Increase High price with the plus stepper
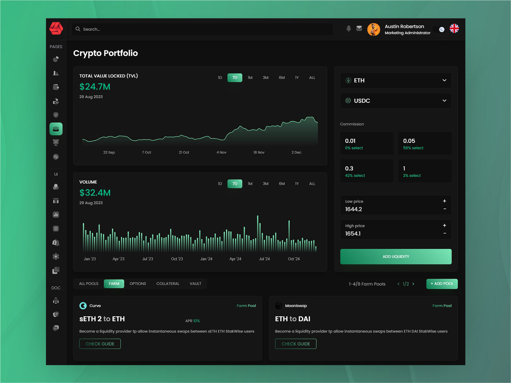The height and width of the screenshot is (383, 511). (444, 225)
